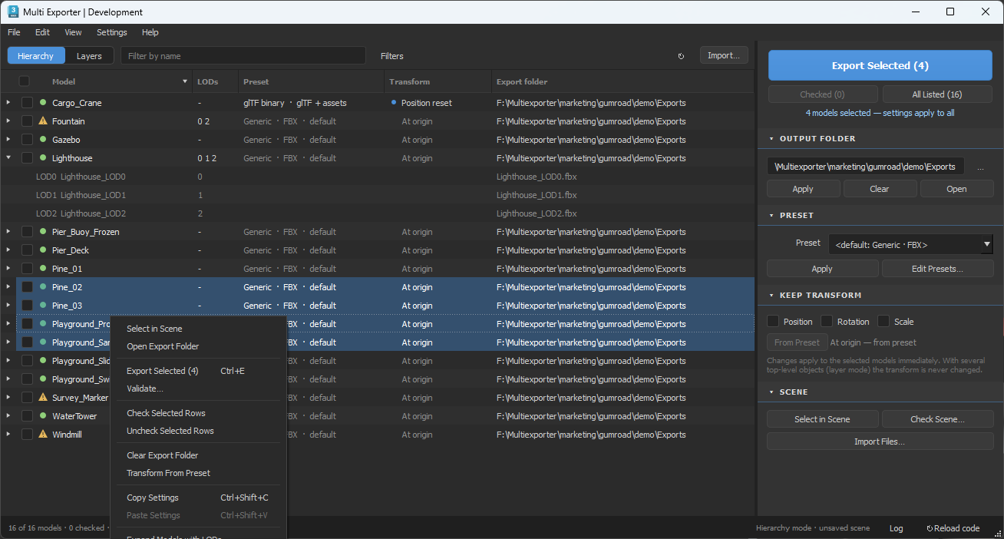Click the big Export Selected (4) button
This screenshot has height=539, width=1004.
pyautogui.click(x=880, y=65)
